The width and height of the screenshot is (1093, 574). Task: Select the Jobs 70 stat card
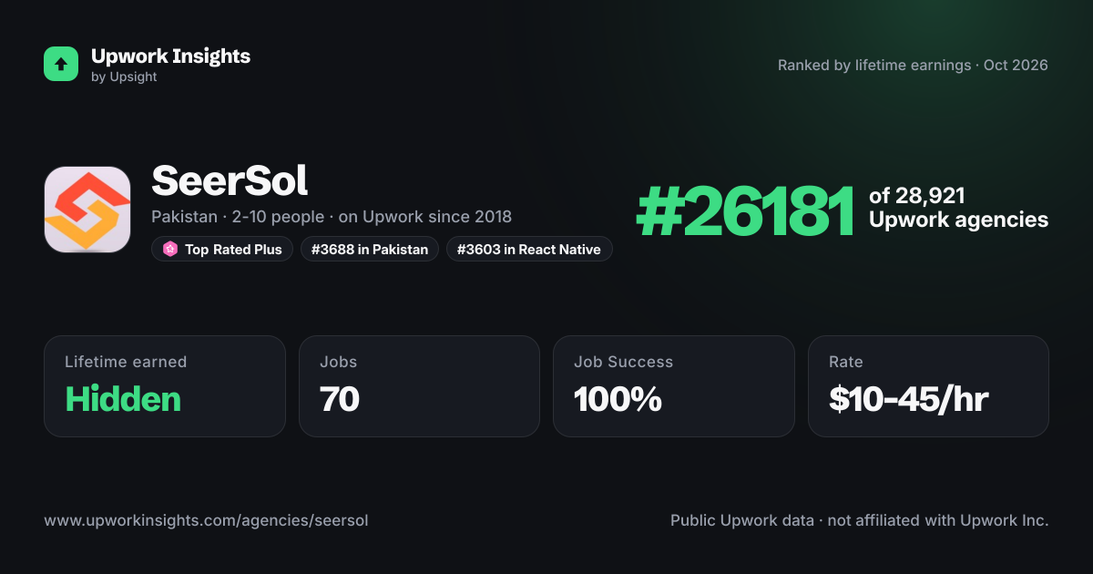419,386
